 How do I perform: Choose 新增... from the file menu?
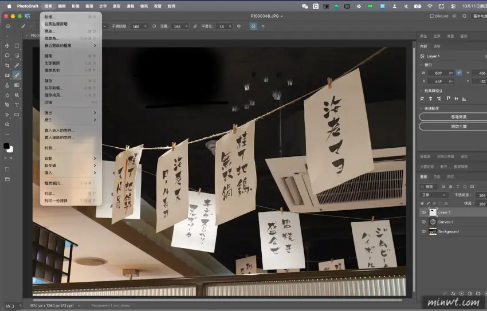(70, 17)
